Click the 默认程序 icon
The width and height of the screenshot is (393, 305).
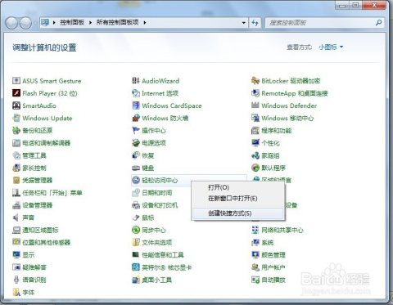pyautogui.click(x=255, y=168)
